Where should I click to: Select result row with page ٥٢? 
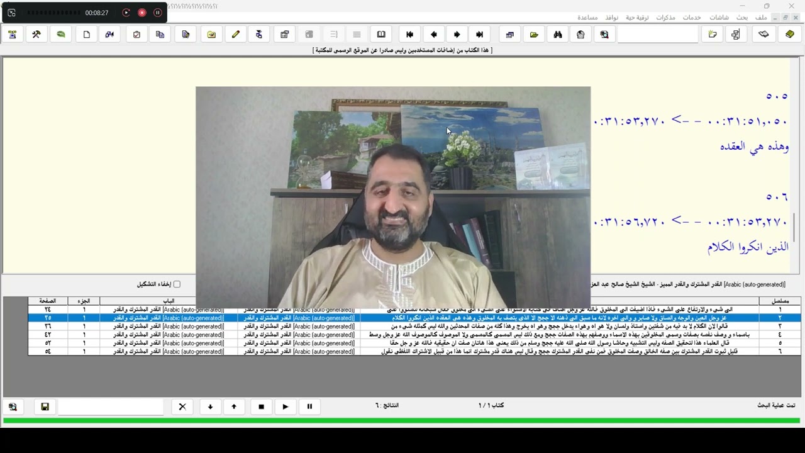414,343
